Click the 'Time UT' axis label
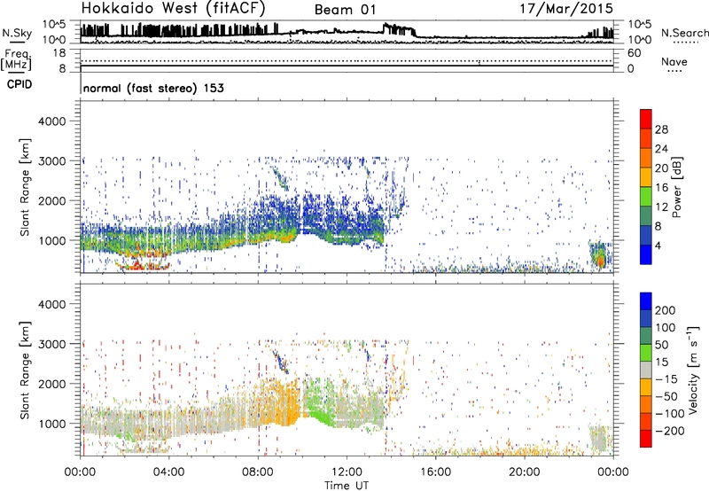The height and width of the screenshot is (491, 709). click(x=347, y=486)
